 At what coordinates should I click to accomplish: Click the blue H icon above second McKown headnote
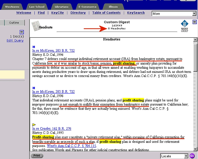point(34,88)
